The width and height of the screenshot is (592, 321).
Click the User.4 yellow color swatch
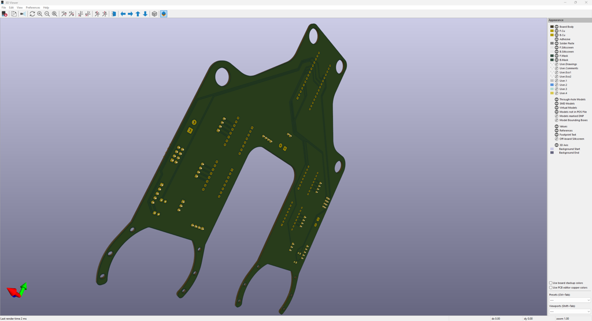(x=552, y=93)
